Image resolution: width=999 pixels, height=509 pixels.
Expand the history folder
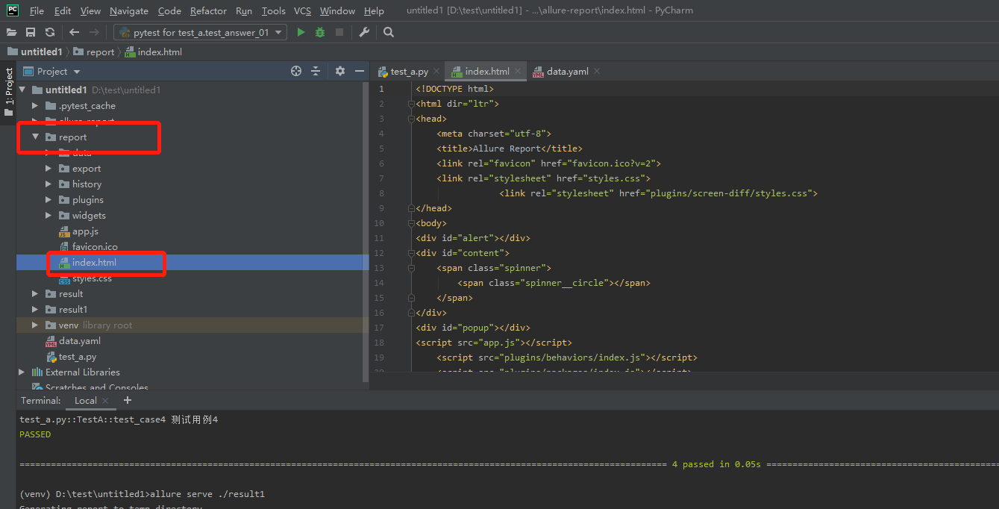coord(48,184)
